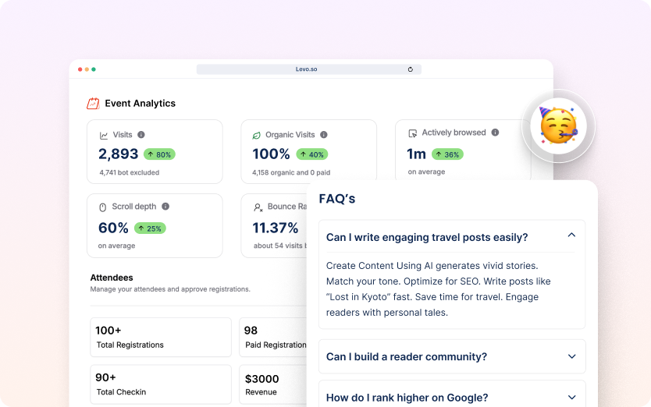The height and width of the screenshot is (407, 651).
Task: Open info tooltip next to Actively browsed
Action: click(x=495, y=133)
